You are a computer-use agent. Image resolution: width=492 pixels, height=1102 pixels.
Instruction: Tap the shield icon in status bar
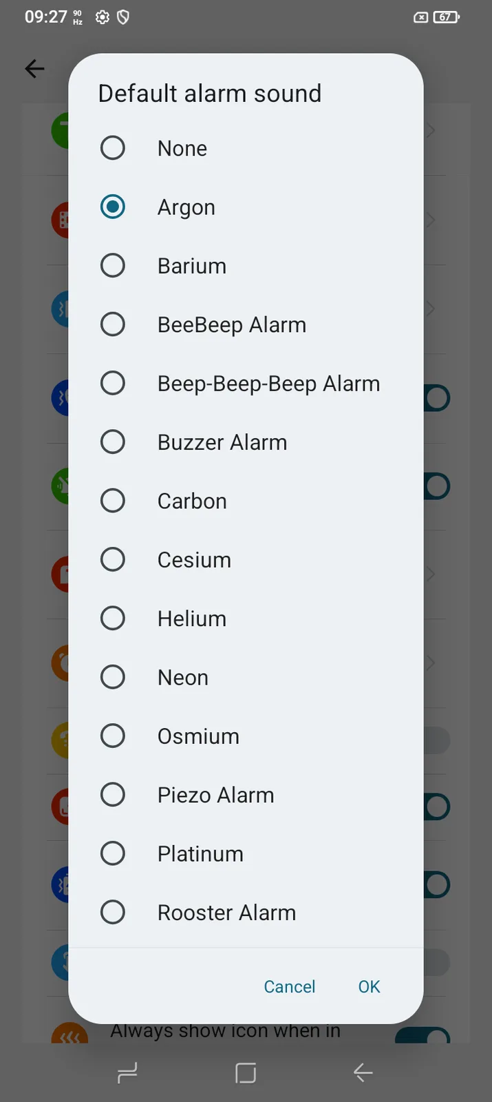tap(123, 17)
